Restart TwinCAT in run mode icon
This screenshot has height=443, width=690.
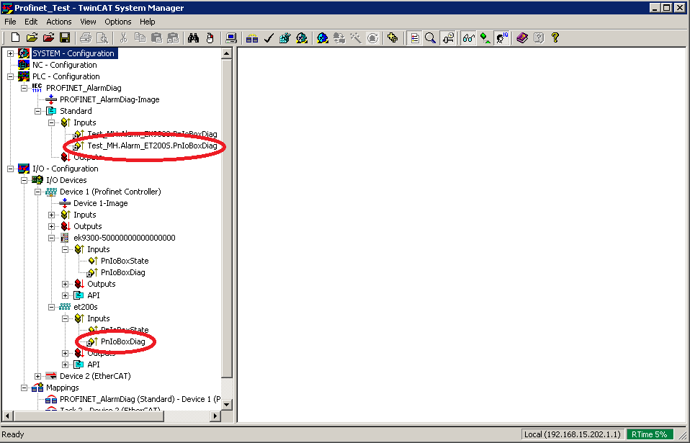tap(302, 38)
